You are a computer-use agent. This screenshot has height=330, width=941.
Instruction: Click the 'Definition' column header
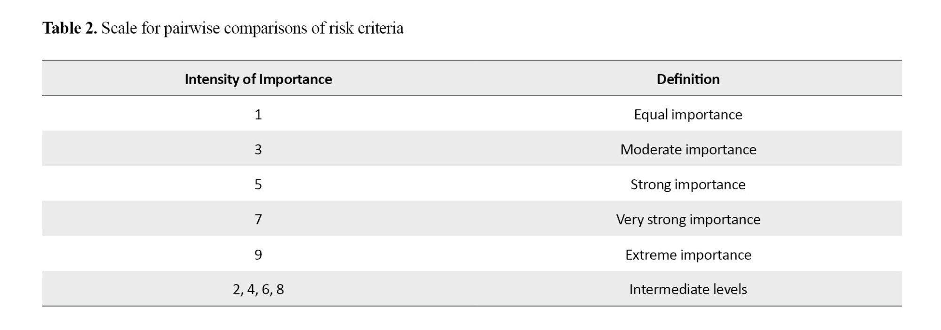pos(688,79)
